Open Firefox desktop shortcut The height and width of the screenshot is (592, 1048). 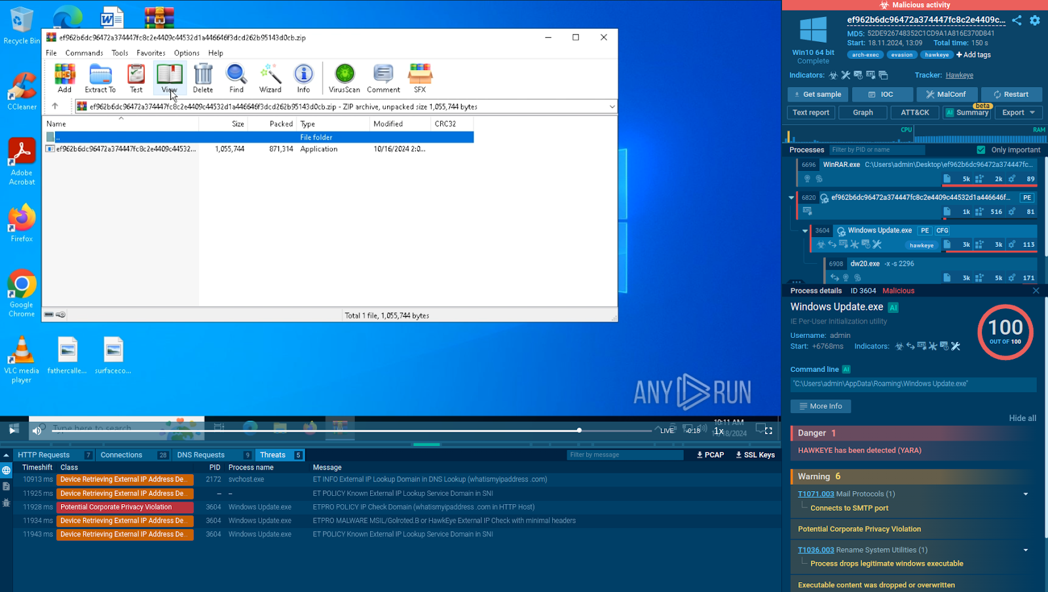22,223
